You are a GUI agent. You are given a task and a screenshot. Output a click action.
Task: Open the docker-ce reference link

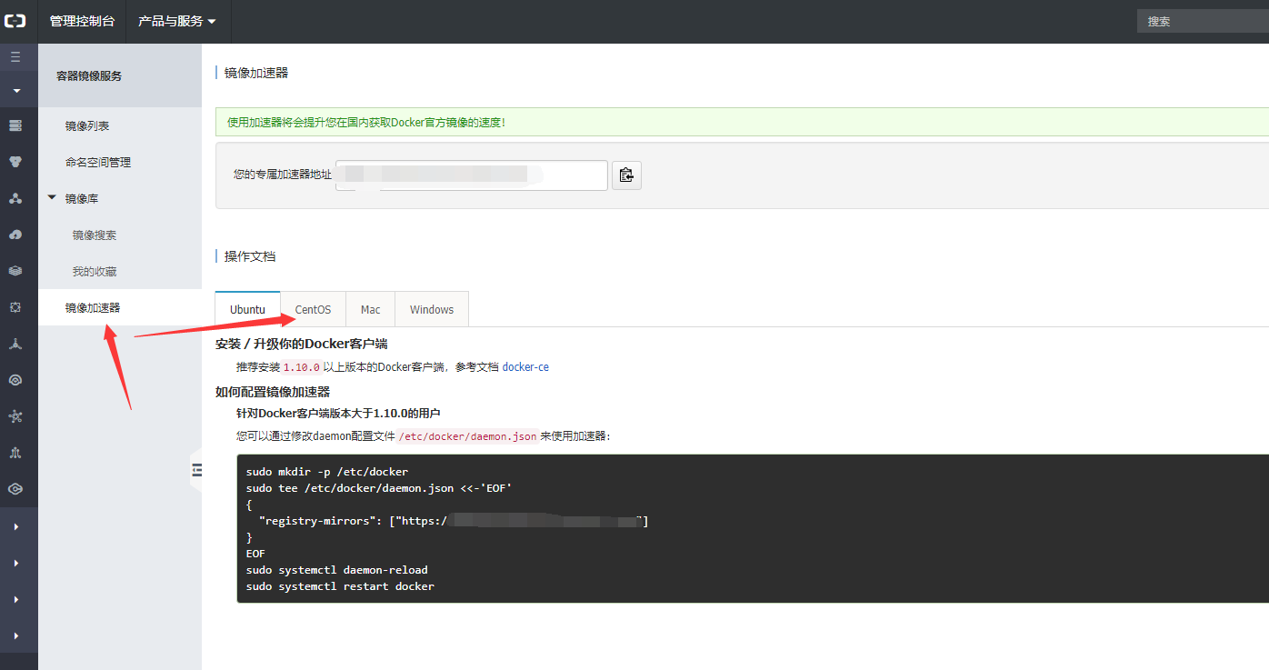(525, 367)
